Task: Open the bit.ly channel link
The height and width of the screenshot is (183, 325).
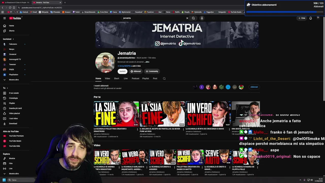Action: point(125,66)
